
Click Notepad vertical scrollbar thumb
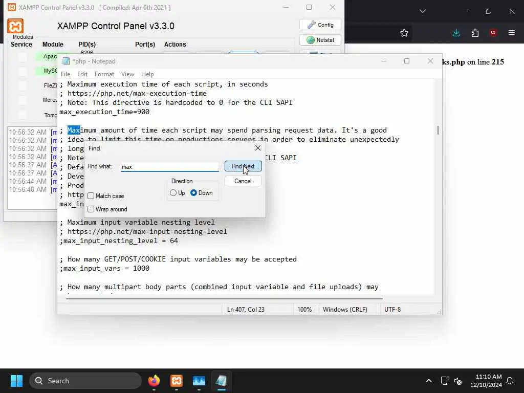click(x=438, y=130)
